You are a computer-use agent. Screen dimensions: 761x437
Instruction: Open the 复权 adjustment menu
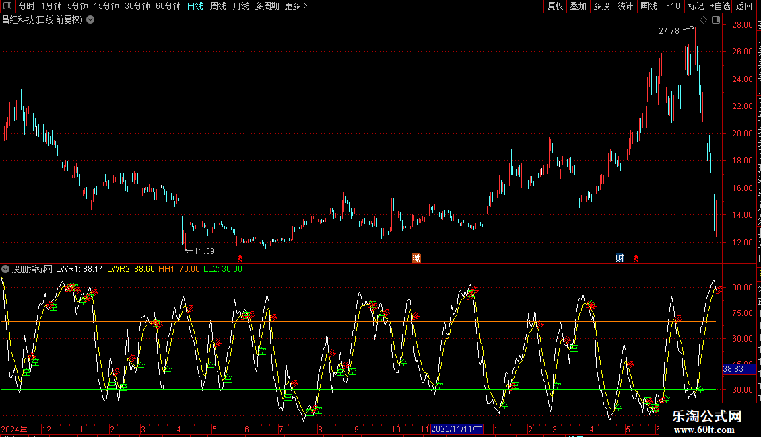pos(555,6)
